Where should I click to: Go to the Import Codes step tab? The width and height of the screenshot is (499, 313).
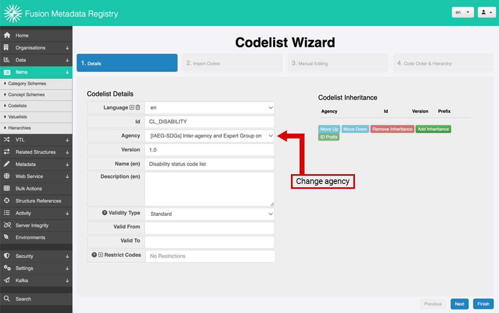pos(232,63)
